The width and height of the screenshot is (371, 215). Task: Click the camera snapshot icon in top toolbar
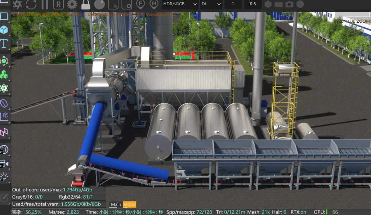pyautogui.click(x=289, y=5)
